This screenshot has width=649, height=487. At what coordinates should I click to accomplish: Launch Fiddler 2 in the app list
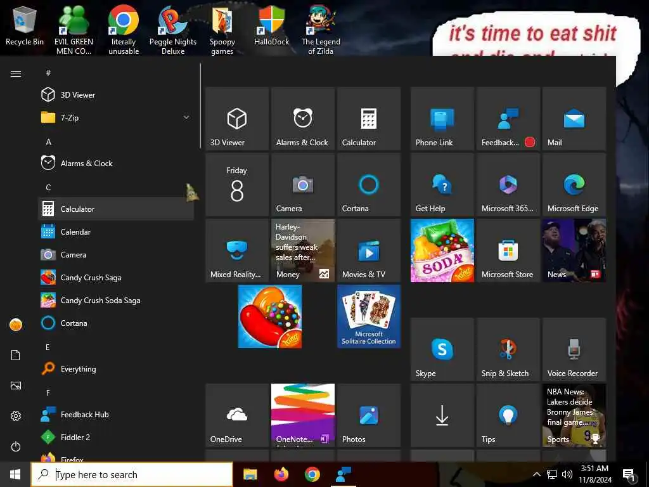pyautogui.click(x=116, y=437)
